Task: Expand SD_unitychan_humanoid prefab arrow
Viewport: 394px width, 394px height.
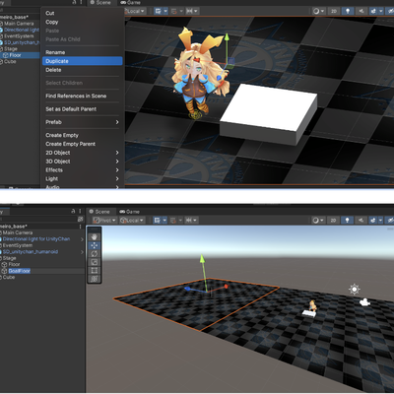Action: click(82, 252)
